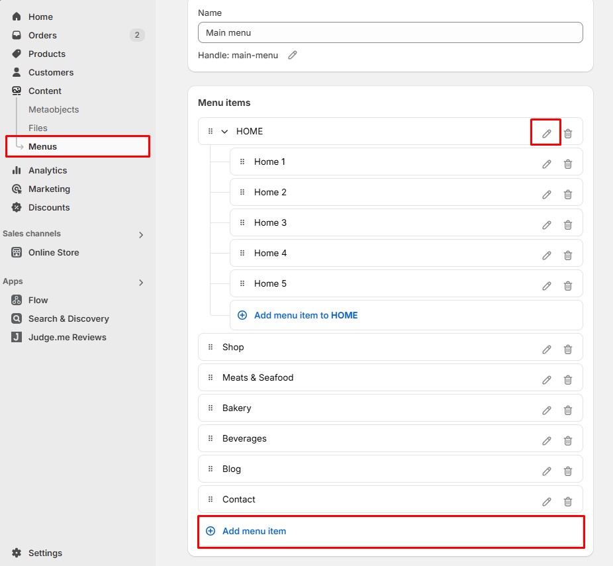The image size is (613, 566).
Task: Open the Flow app
Action: pyautogui.click(x=38, y=300)
